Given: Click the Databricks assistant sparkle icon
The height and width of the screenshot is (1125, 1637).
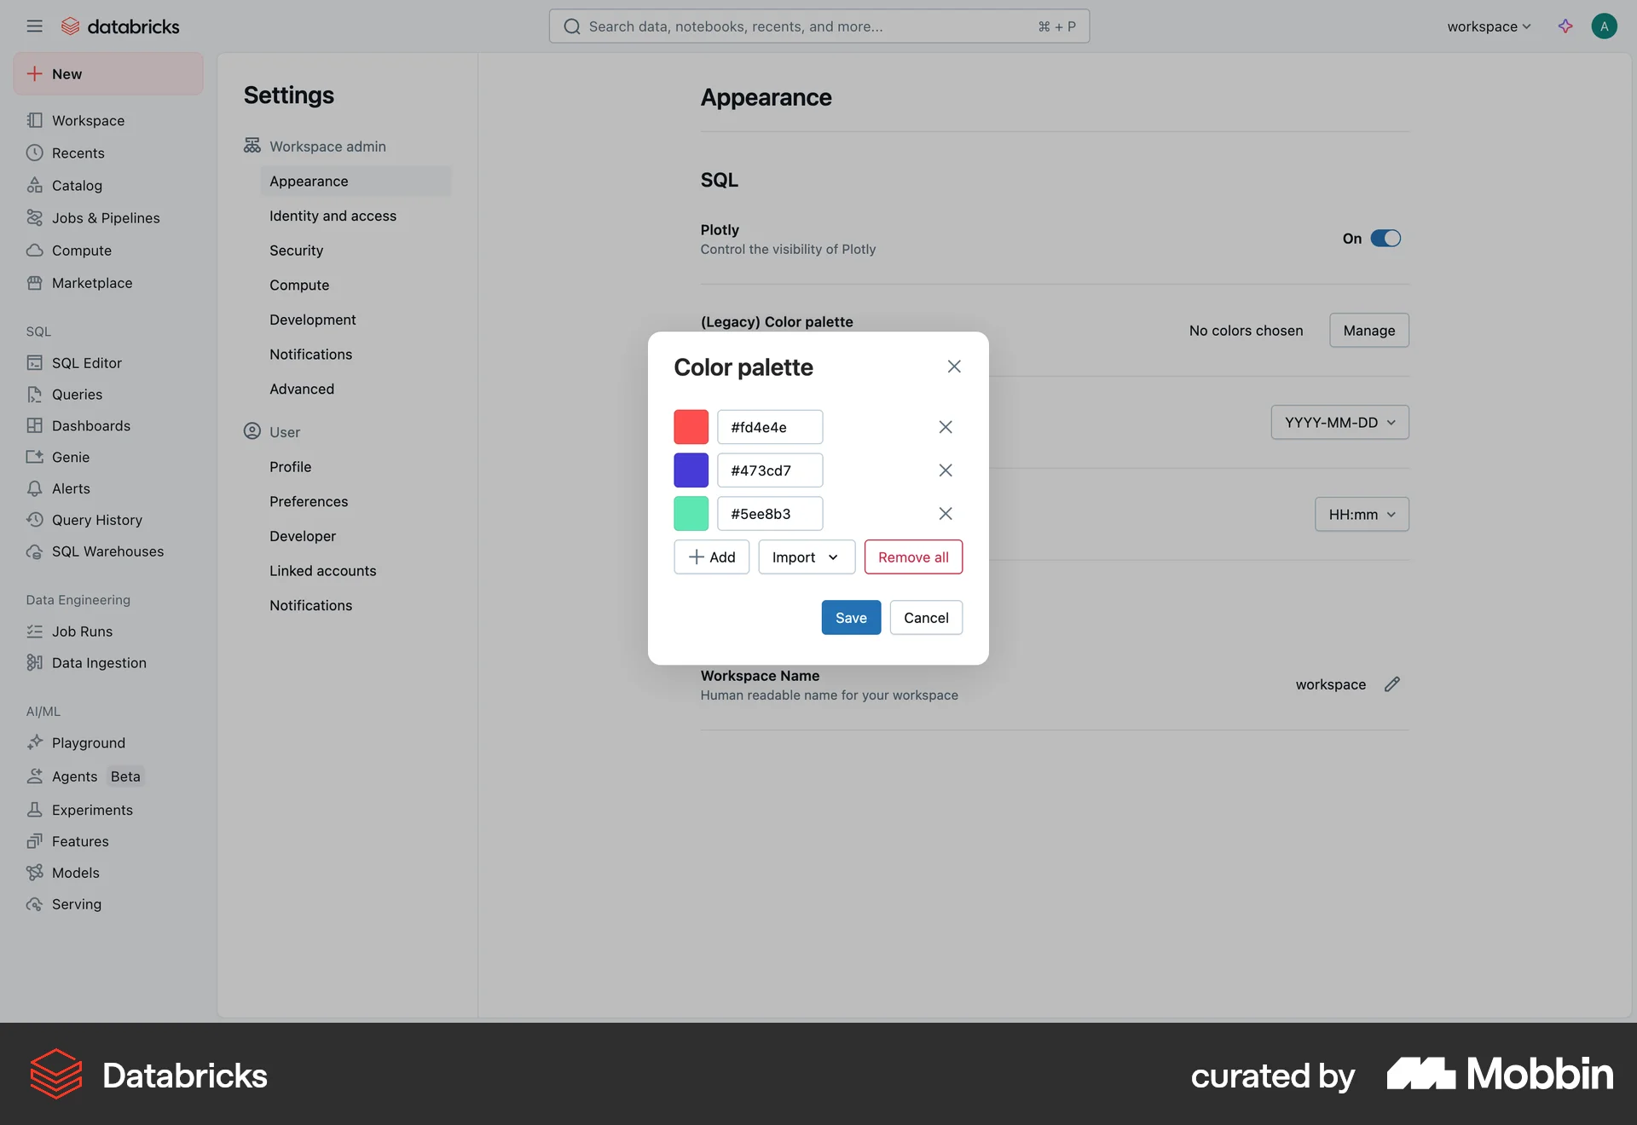Looking at the screenshot, I should [x=1565, y=26].
